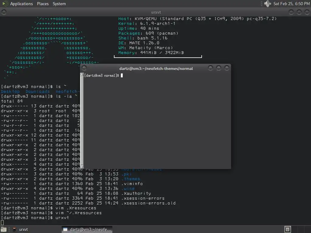Image resolution: width=311 pixels, height=233 pixels.
Task: Click the 'Host: KVM/QEMU' line
Action: click(197, 19)
